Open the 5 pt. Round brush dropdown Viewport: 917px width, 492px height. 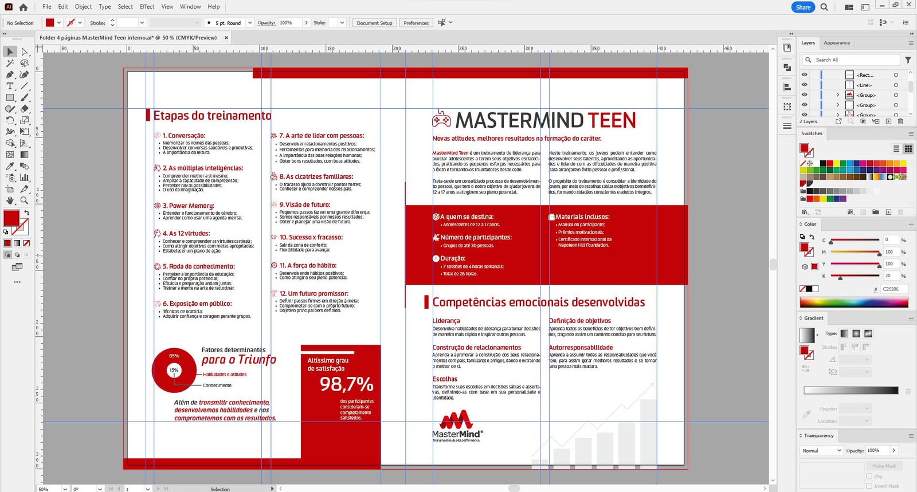click(250, 23)
